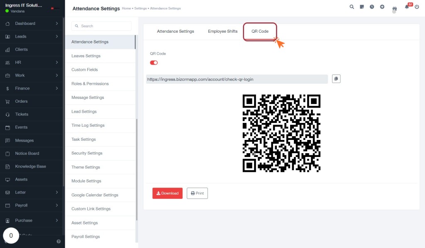This screenshot has width=425, height=248.
Task: Click the Payroll icon in sidebar
Action: (x=7, y=205)
